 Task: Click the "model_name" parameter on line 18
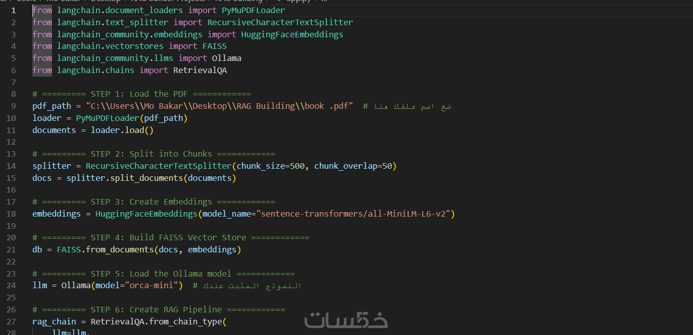coord(226,214)
